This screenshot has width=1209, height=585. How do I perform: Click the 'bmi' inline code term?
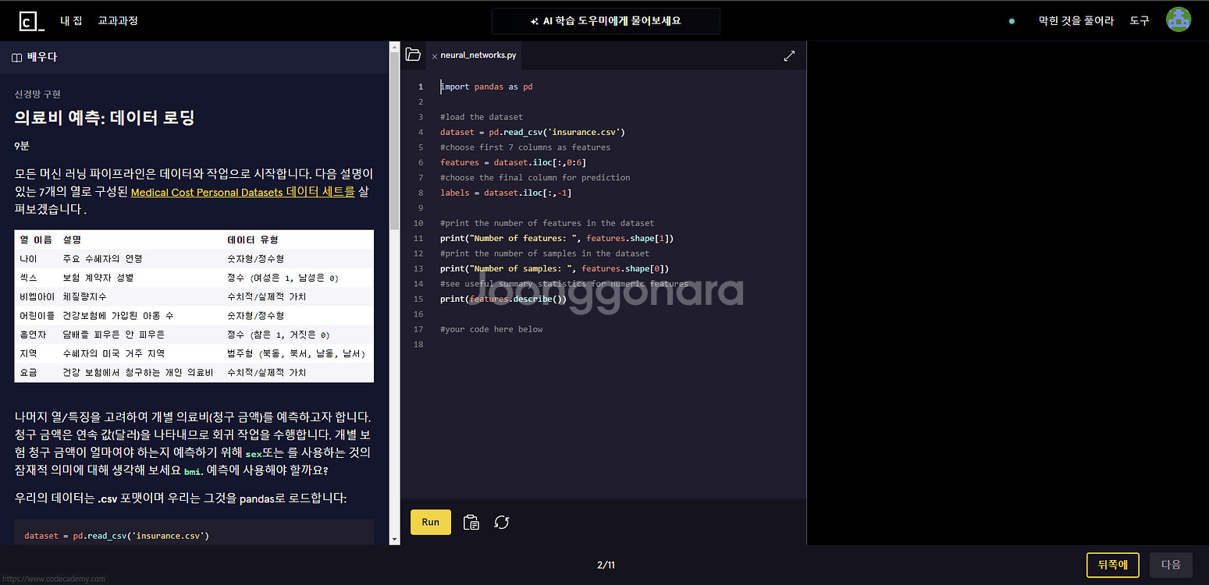pos(192,471)
